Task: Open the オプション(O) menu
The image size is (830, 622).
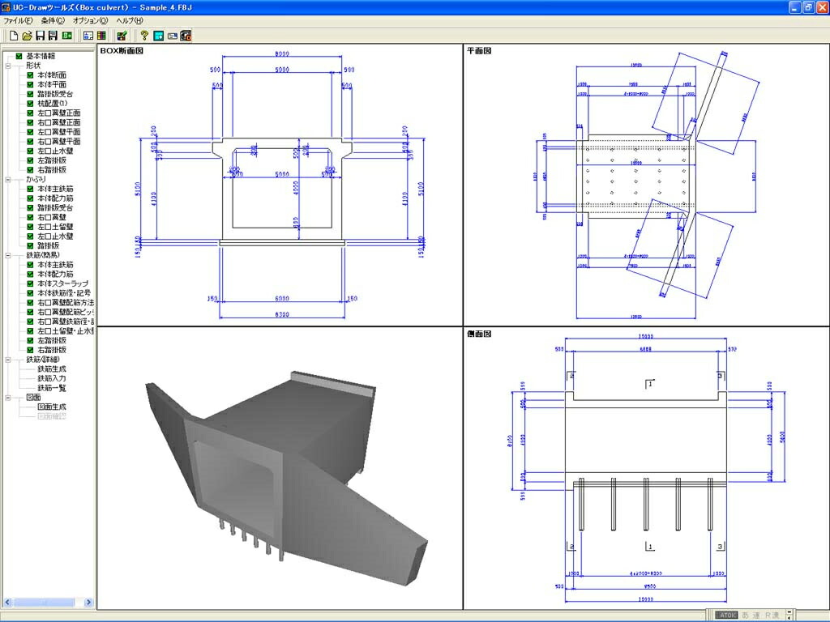Action: [90, 20]
